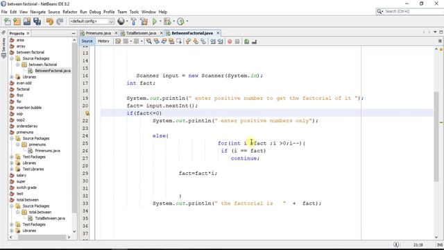444x250 pixels.
Task: Expand Test Libraries node under primenums
Action: (x=12, y=169)
